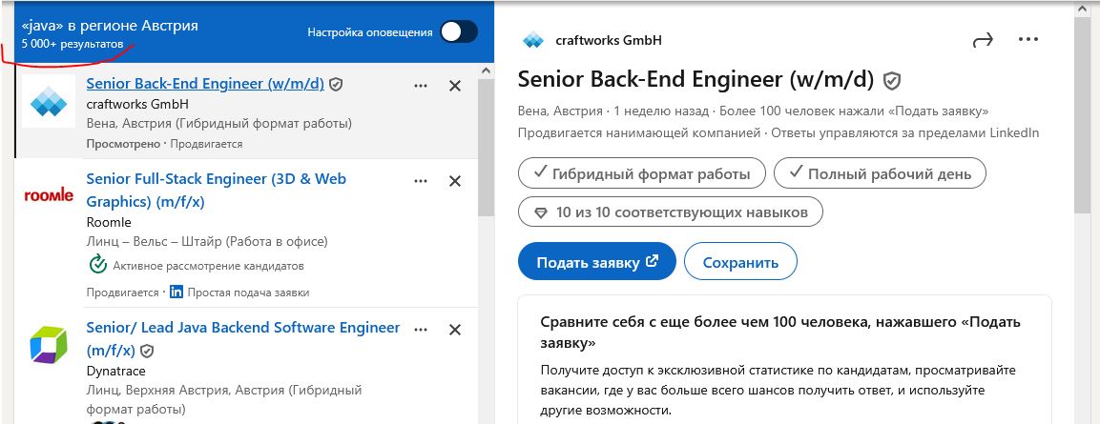This screenshot has height=424, width=1100.
Task: Open Senior Back-End Engineer job listing link
Action: pyautogui.click(x=205, y=84)
